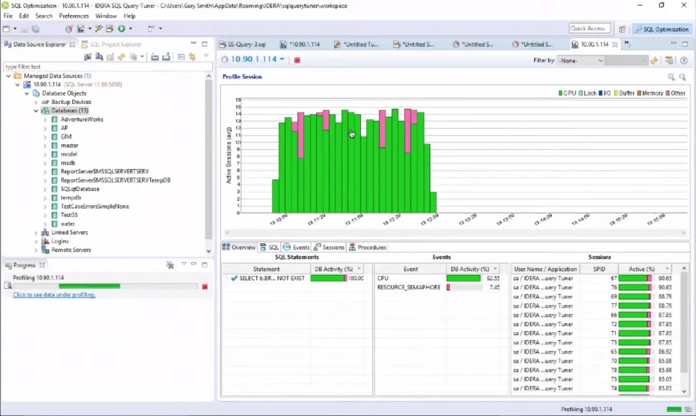Show hidden editor tabs list chevron
Image resolution: width=696 pixels, height=416 pixels.
coord(627,44)
